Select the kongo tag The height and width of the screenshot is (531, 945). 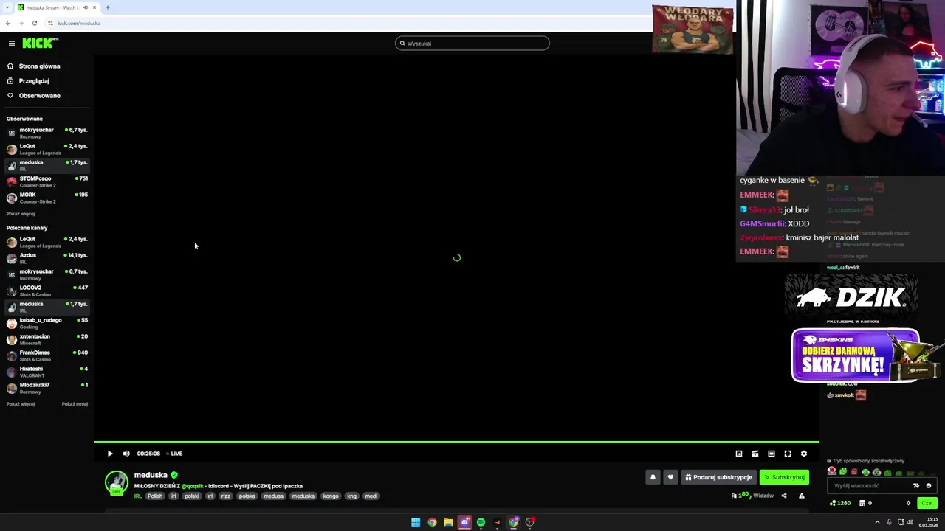pyautogui.click(x=331, y=496)
